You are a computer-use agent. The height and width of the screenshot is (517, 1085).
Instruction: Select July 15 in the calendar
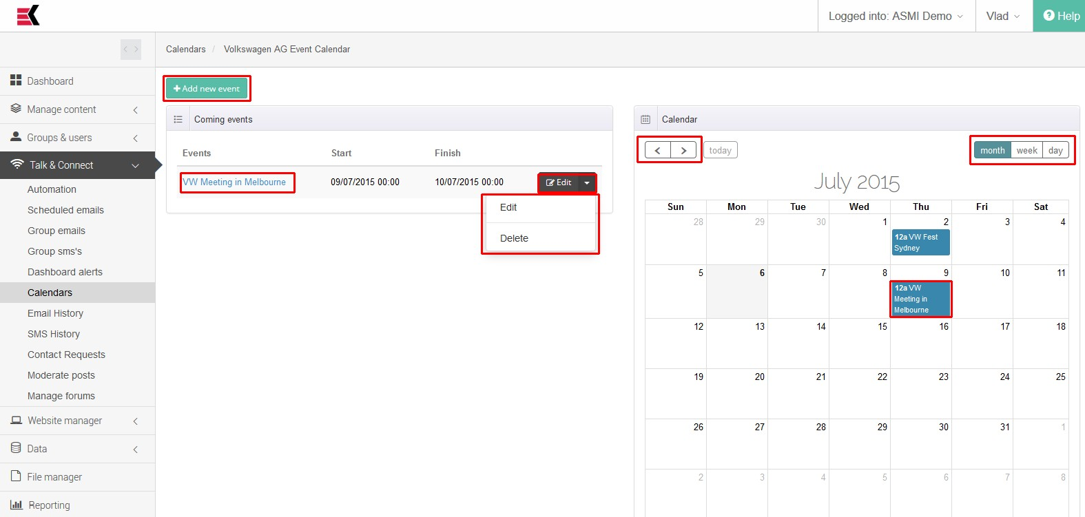pyautogui.click(x=860, y=344)
